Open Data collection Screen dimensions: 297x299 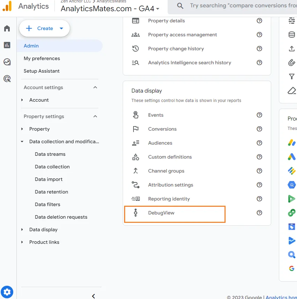52,167
